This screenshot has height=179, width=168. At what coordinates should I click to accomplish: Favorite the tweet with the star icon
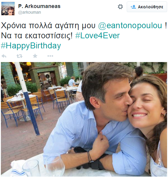pyautogui.click(x=35, y=56)
